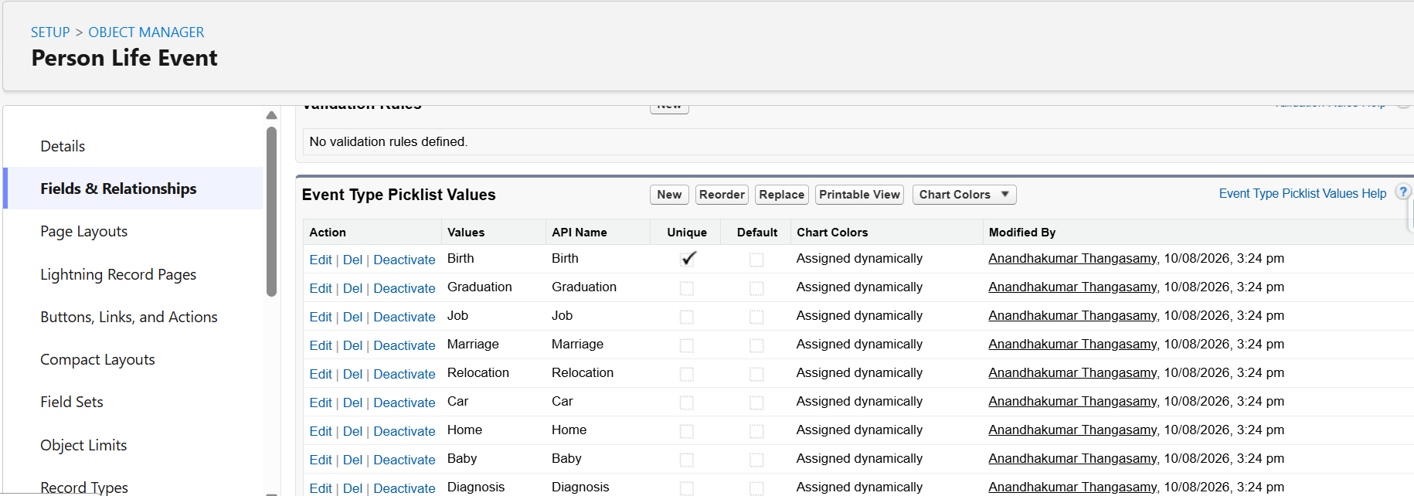Open Buttons, Links, and Actions

click(129, 317)
